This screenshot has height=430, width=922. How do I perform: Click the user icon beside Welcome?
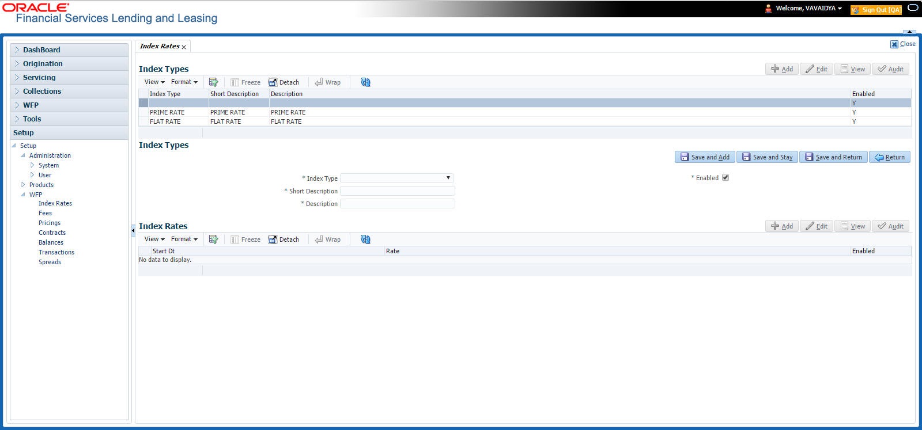point(768,9)
